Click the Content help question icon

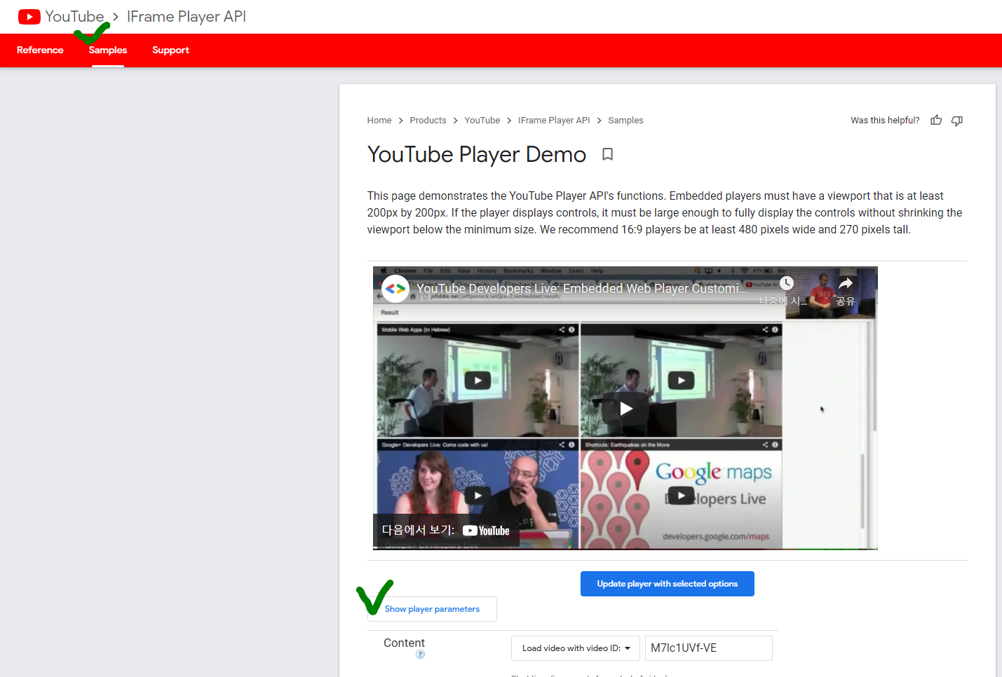(x=420, y=655)
